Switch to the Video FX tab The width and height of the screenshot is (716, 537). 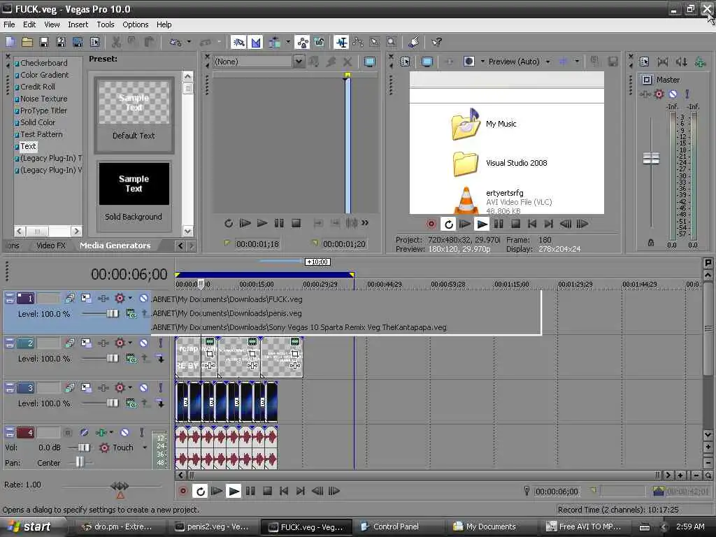click(50, 245)
